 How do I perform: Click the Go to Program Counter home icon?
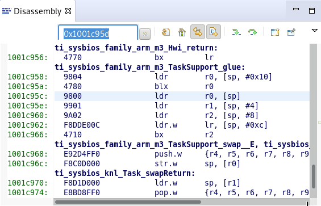click(x=182, y=32)
